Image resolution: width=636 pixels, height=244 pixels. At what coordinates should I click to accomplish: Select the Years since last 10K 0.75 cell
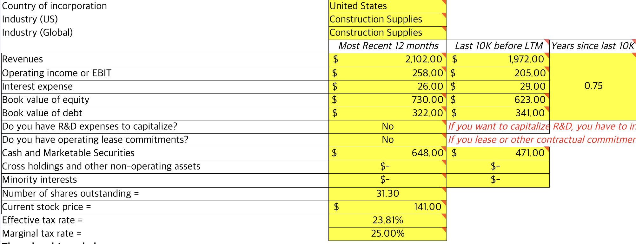[593, 87]
